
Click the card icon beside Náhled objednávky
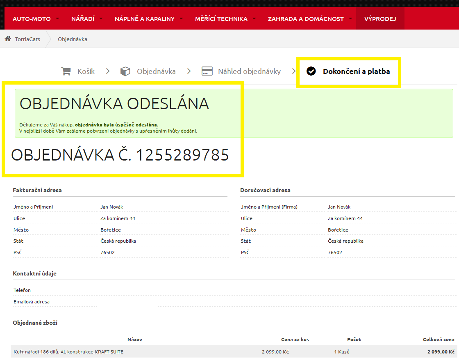point(207,71)
